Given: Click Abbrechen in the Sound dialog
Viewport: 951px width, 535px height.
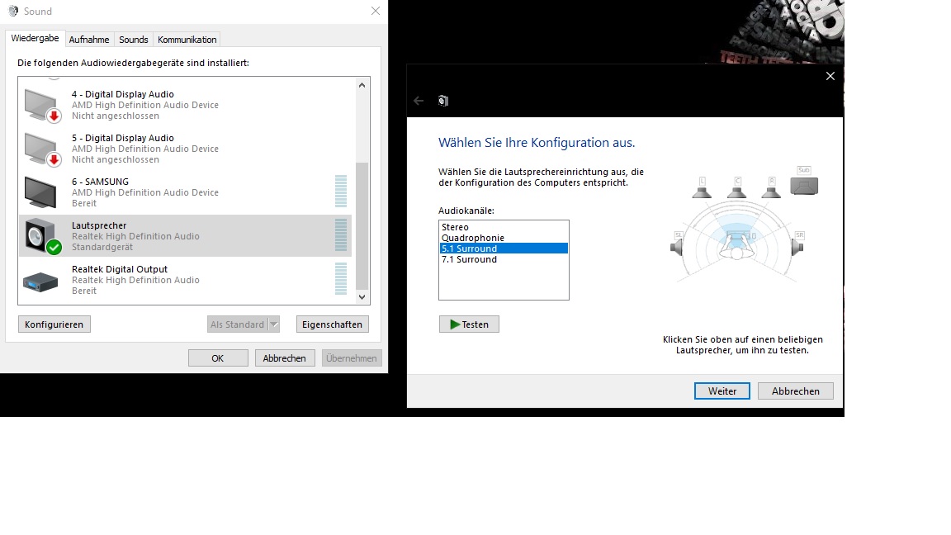Looking at the screenshot, I should pyautogui.click(x=285, y=357).
